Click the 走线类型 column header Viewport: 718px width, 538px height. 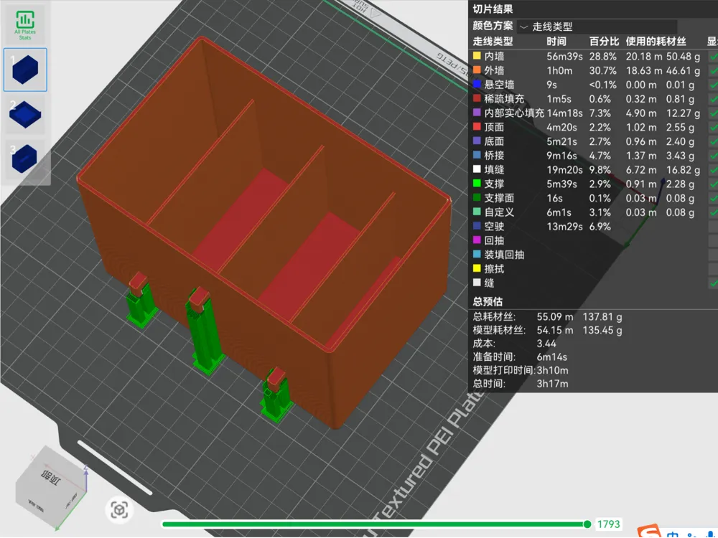click(493, 42)
